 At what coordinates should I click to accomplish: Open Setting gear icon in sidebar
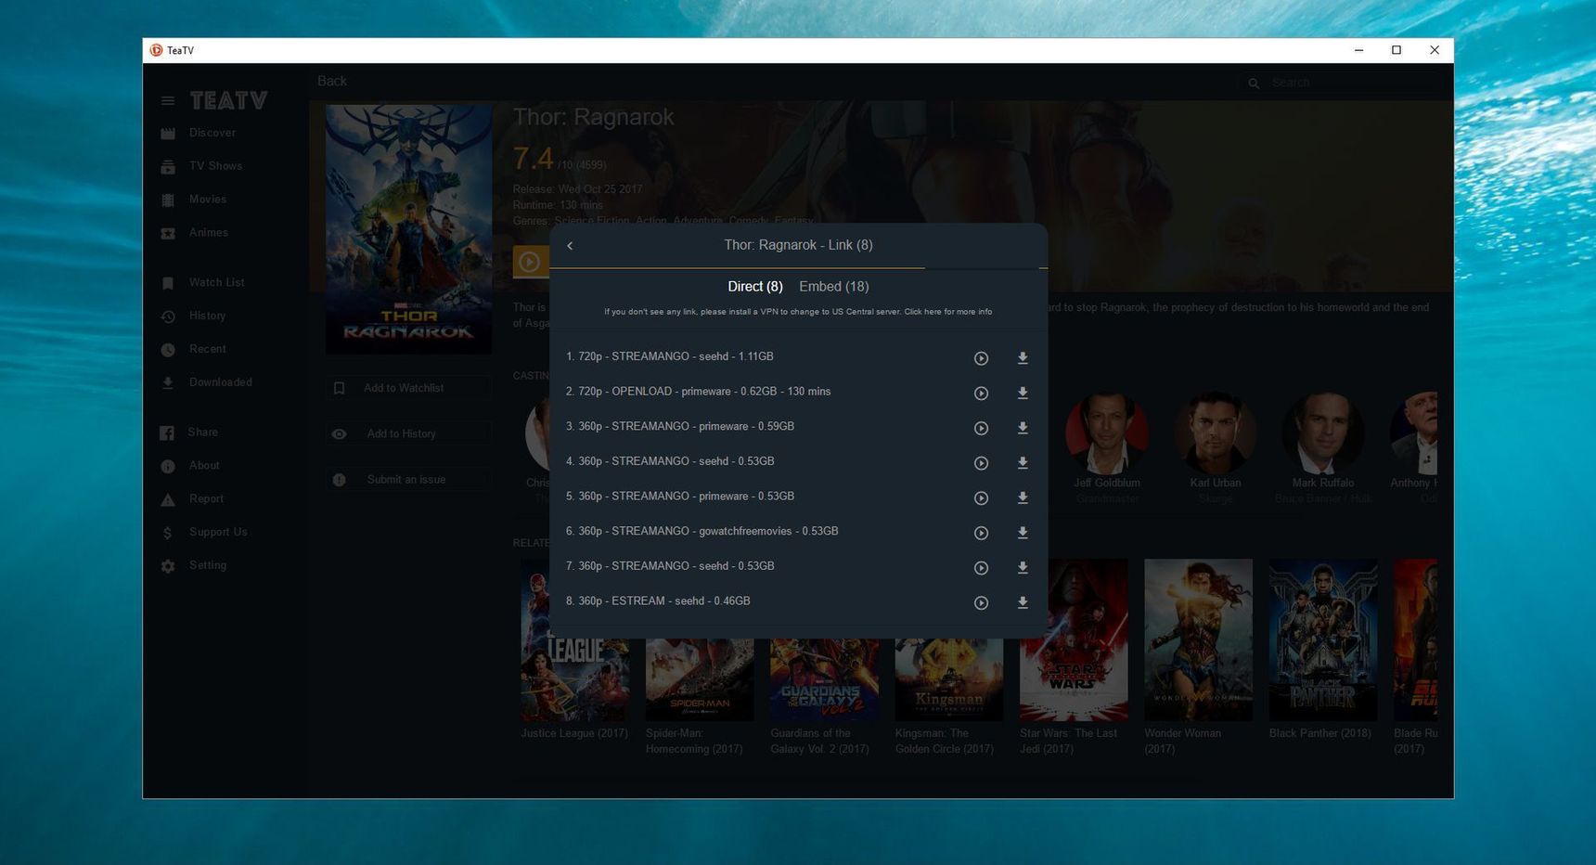[x=168, y=566]
